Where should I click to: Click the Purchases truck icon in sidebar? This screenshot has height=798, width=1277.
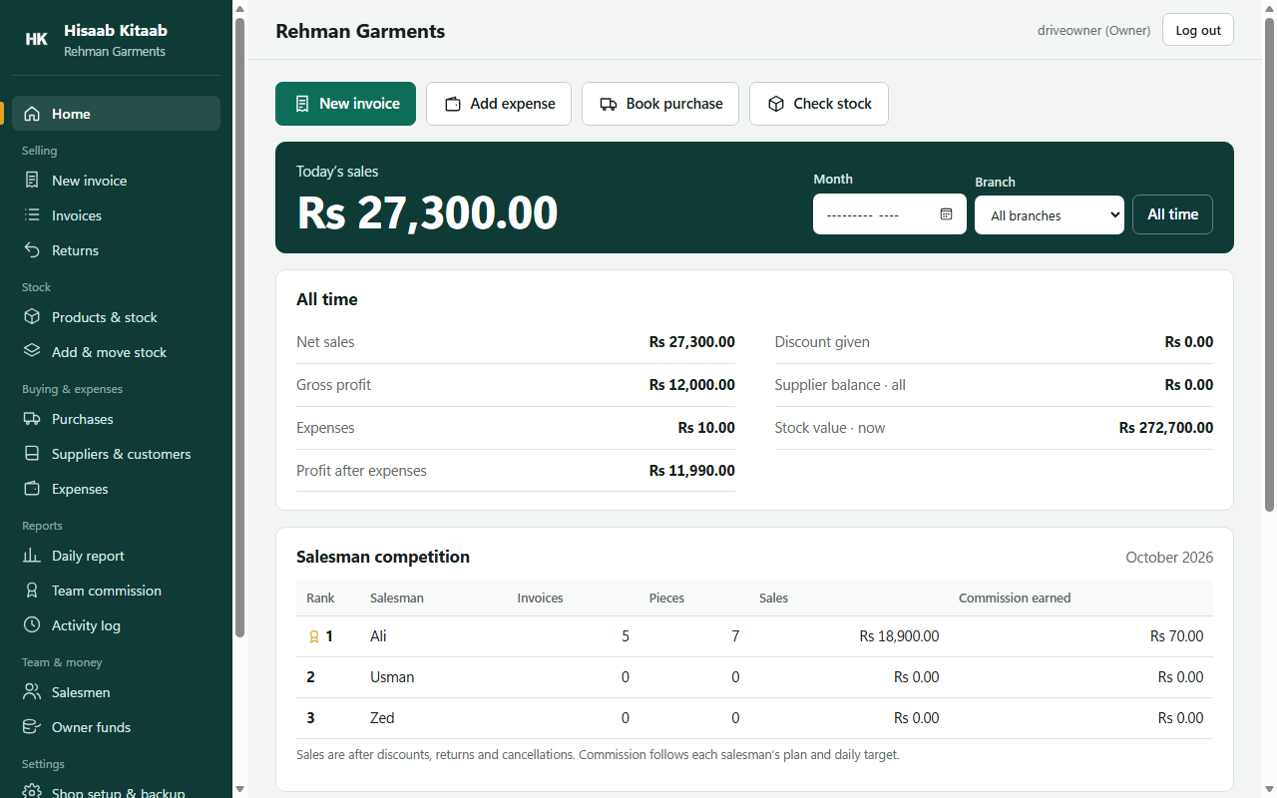33,419
